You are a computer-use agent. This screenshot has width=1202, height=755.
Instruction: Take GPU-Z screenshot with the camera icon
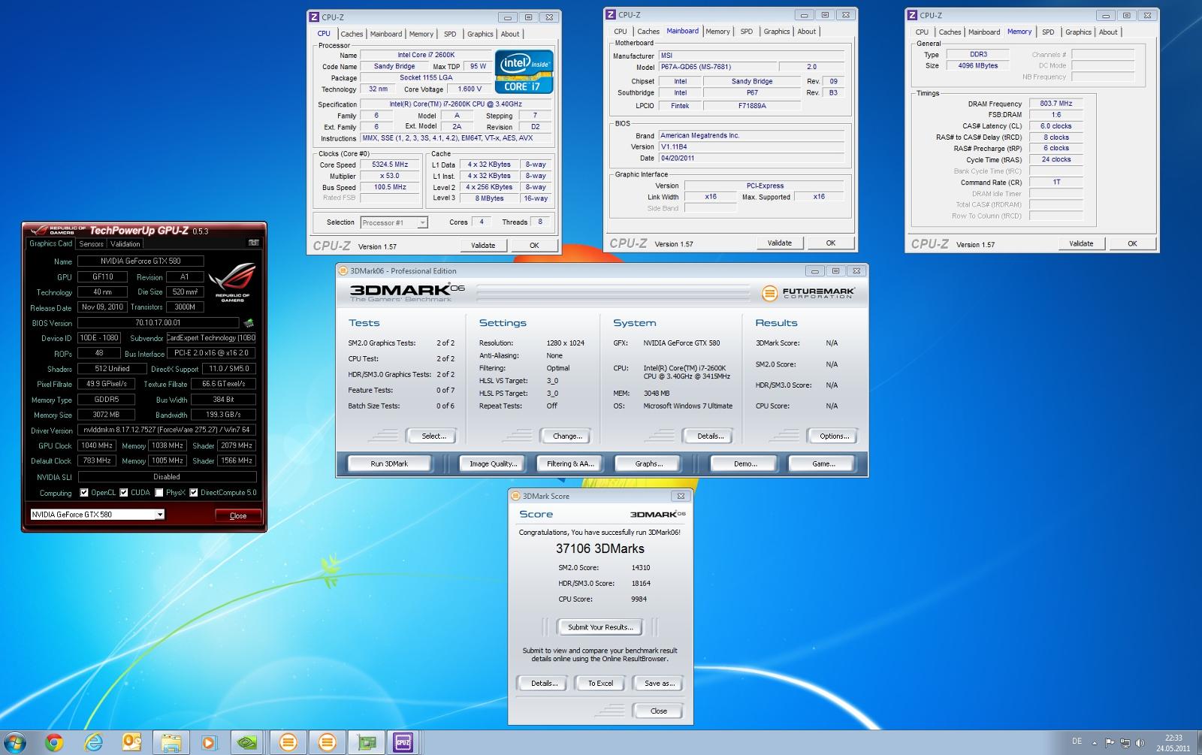[x=253, y=243]
